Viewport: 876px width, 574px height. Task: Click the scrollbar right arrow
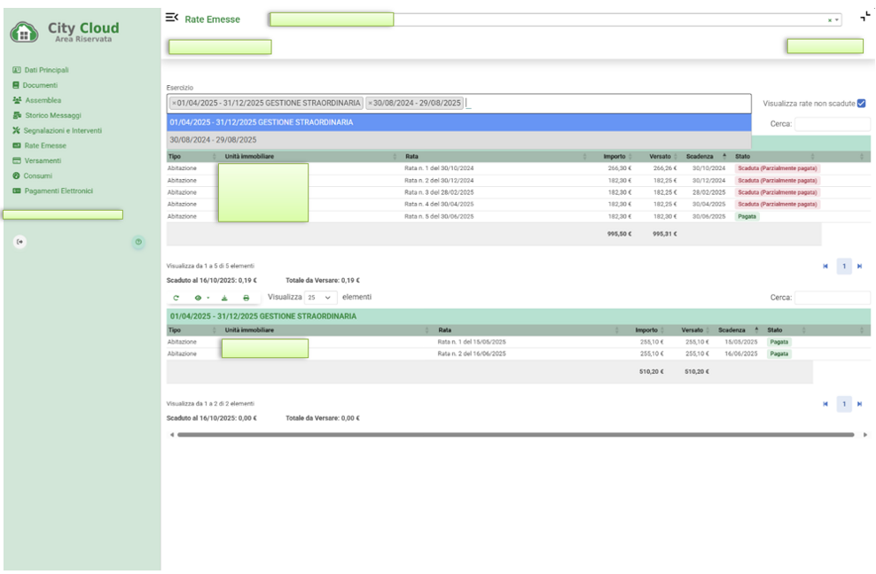865,434
